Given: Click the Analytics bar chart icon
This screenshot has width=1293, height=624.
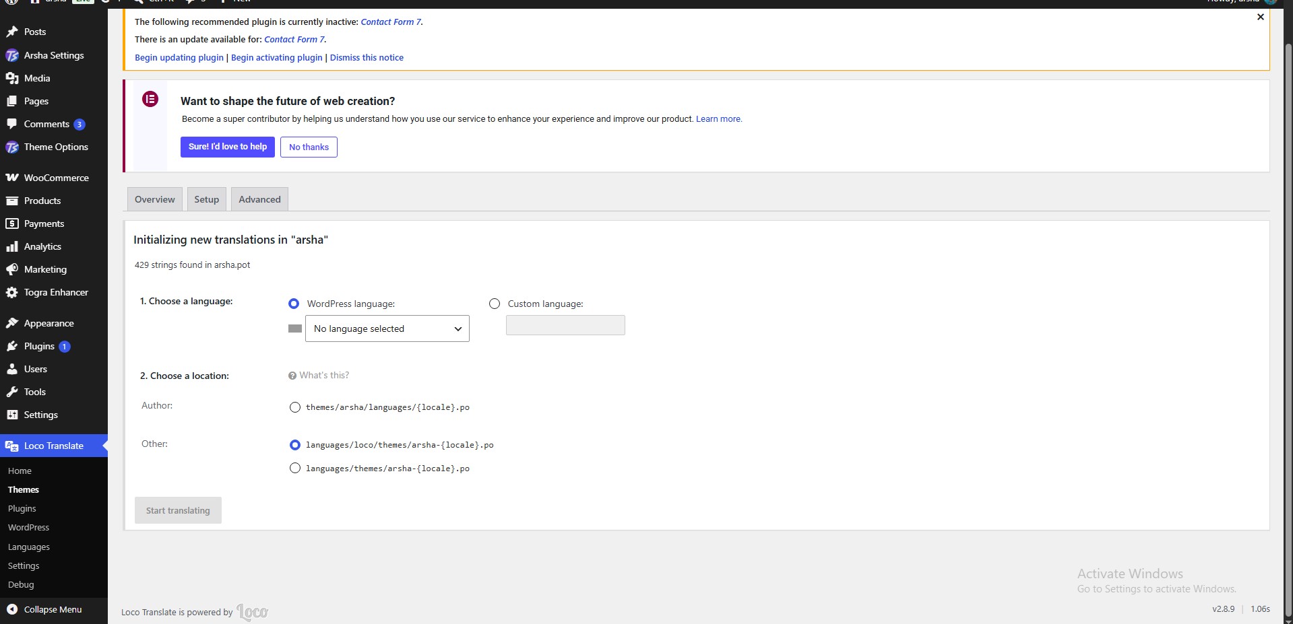Looking at the screenshot, I should pyautogui.click(x=12, y=246).
